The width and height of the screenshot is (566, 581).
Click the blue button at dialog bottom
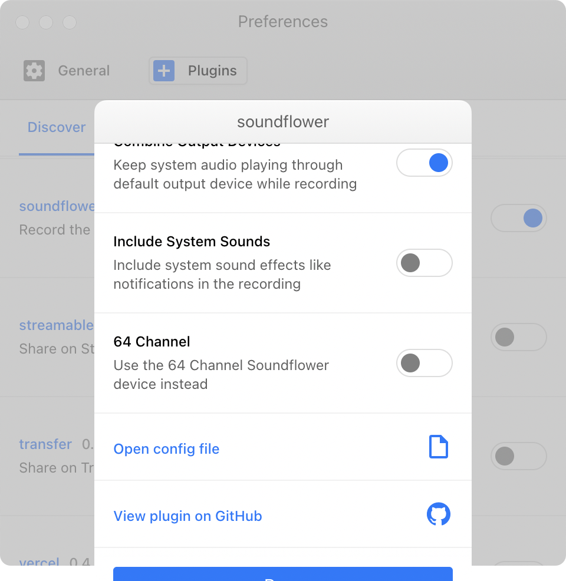[283, 573]
